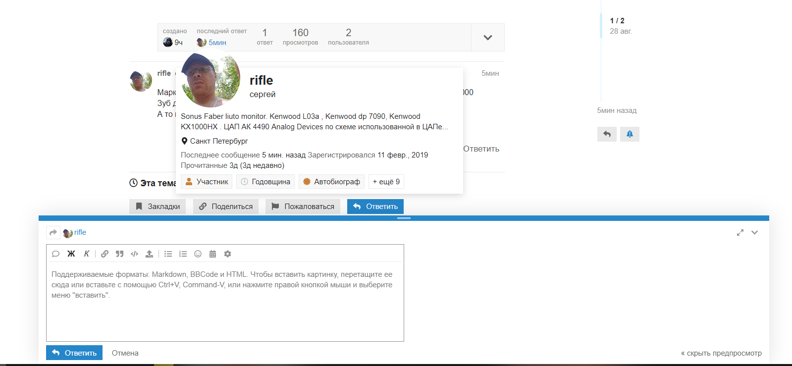Click the post author avatar left of the post

[x=141, y=81]
